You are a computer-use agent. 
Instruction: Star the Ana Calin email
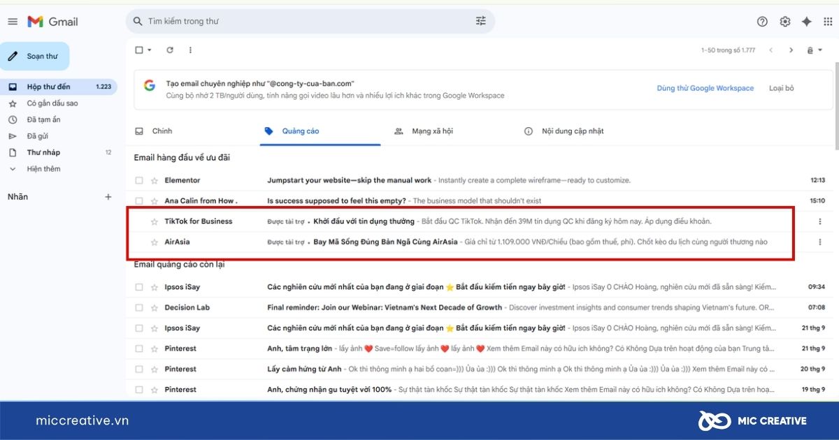pyautogui.click(x=155, y=201)
